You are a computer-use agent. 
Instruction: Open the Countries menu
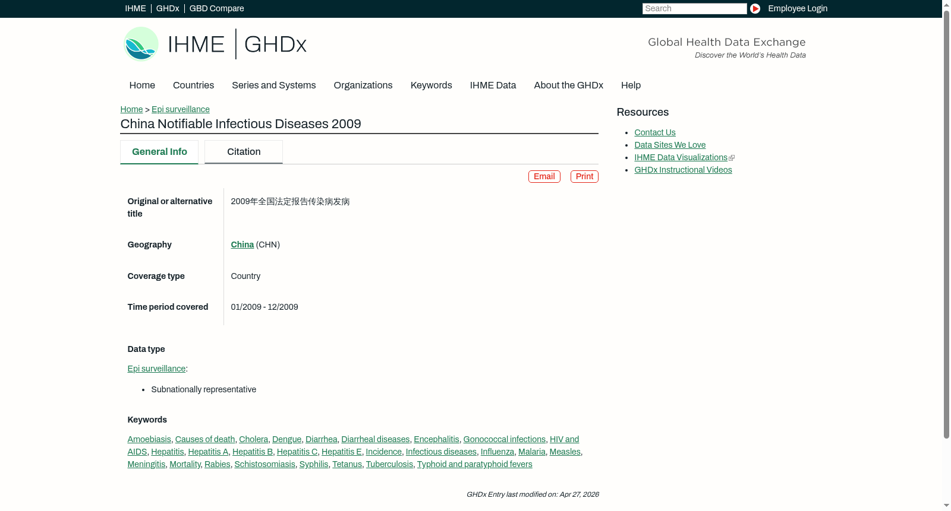tap(193, 85)
